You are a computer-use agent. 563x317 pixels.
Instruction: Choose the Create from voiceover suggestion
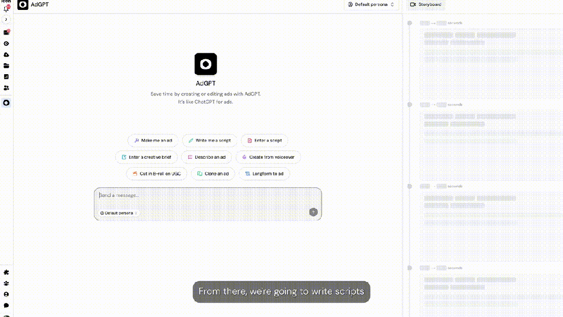pos(268,157)
